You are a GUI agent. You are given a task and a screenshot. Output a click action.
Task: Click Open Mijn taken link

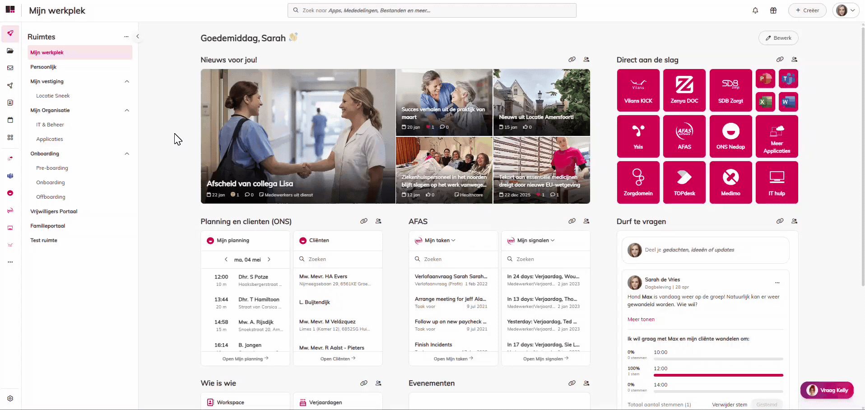453,359
